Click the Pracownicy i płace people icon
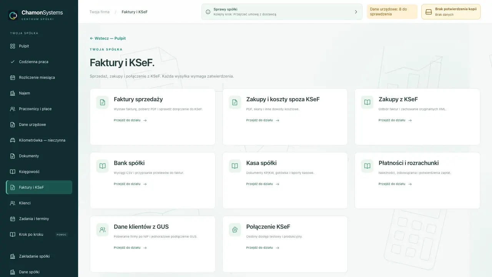Screen dimensions: 492x277 pos(12,109)
